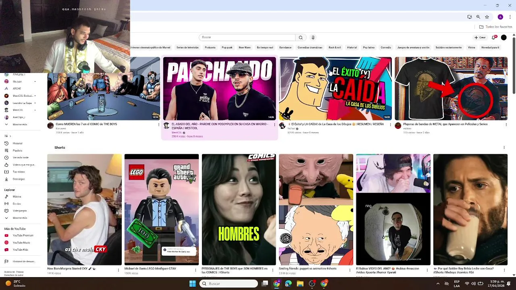Open options for THE BOYS comic video
The height and width of the screenshot is (290, 516).
tap(159, 124)
